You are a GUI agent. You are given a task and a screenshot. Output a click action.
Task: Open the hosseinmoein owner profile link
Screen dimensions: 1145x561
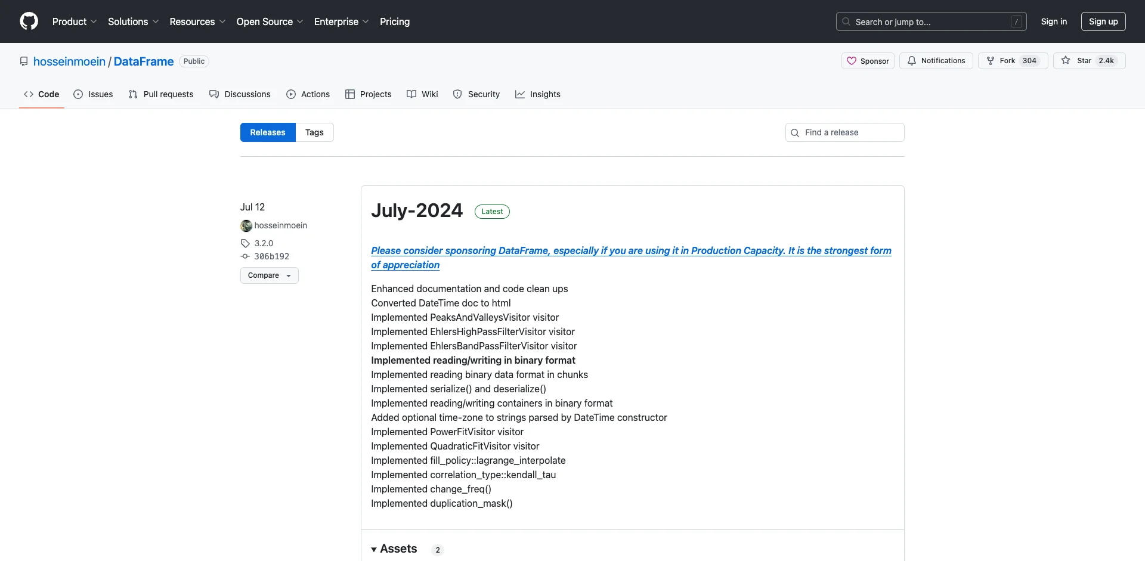[69, 61]
